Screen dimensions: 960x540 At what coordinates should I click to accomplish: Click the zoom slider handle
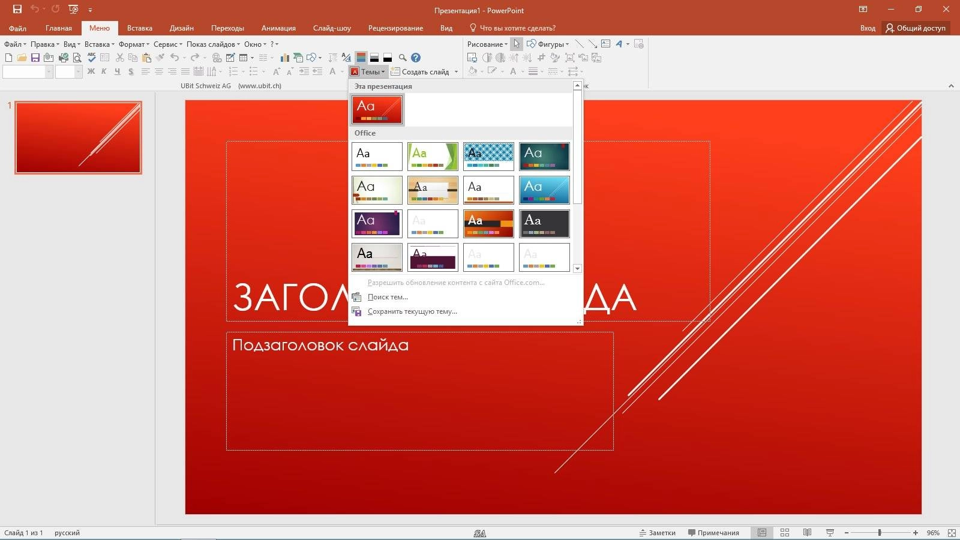coord(880,532)
